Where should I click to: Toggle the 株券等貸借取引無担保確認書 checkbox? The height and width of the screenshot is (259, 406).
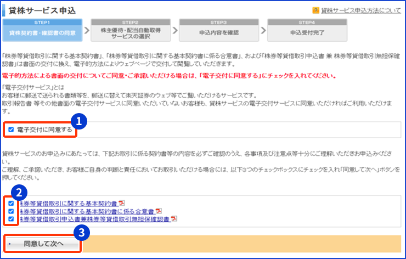(x=12, y=219)
